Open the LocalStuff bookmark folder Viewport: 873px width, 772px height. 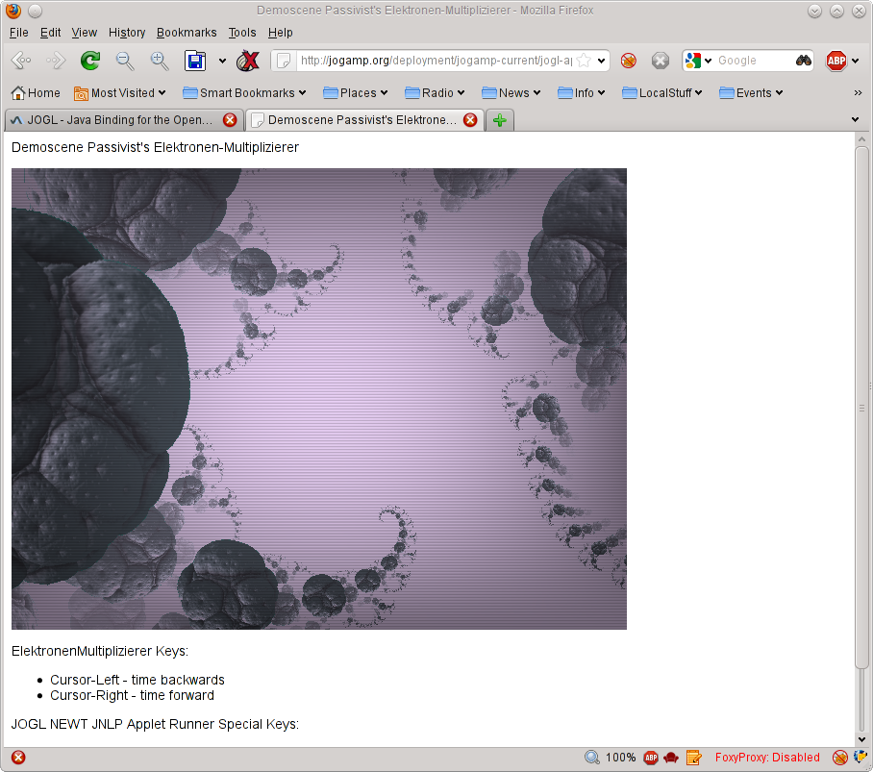[x=662, y=93]
